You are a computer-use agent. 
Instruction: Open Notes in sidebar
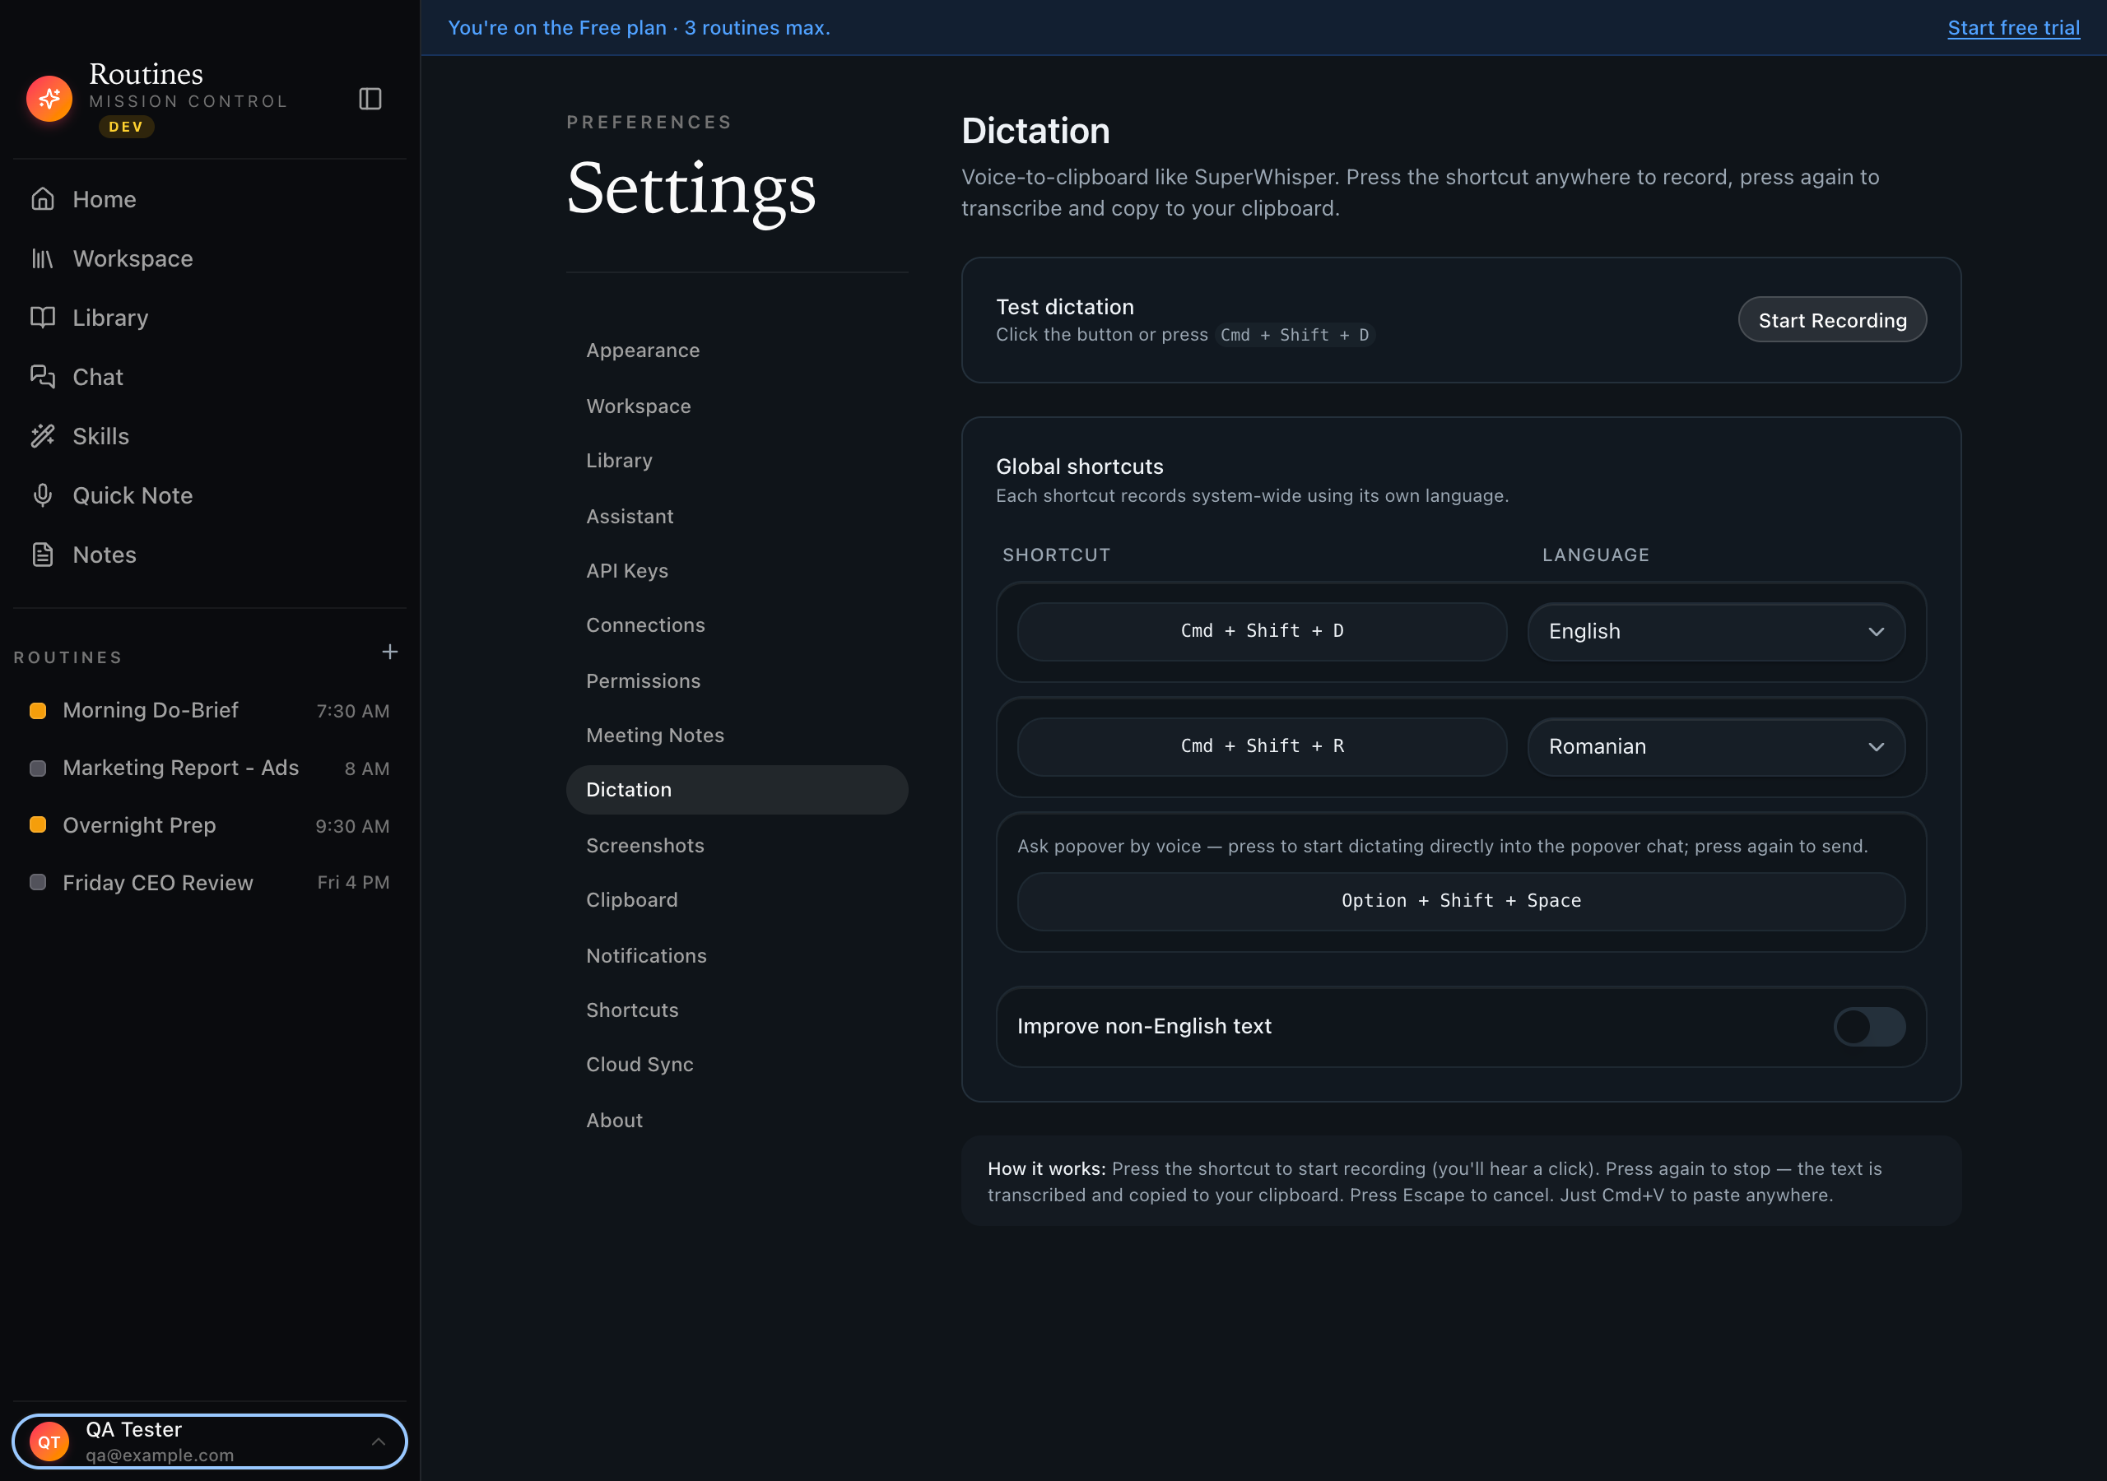coord(210,555)
